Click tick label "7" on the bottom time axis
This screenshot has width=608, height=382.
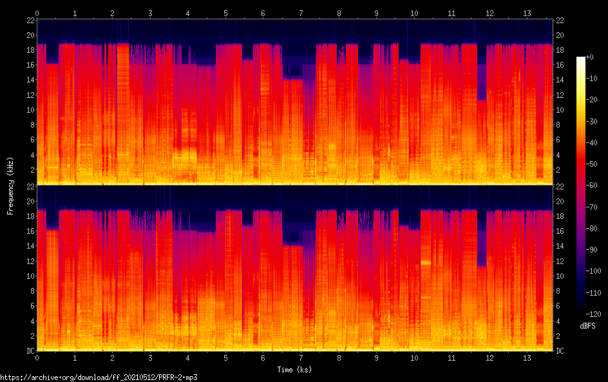coord(301,358)
